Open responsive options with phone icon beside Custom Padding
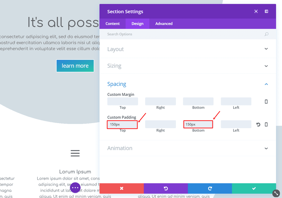The width and height of the screenshot is (282, 198). (x=266, y=124)
